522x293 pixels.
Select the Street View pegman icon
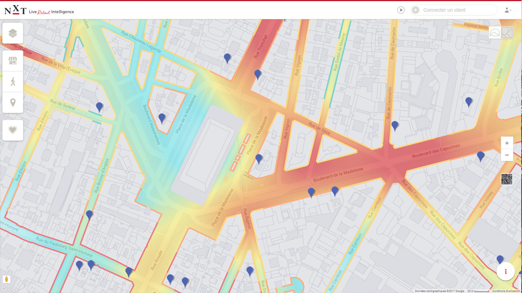6,280
